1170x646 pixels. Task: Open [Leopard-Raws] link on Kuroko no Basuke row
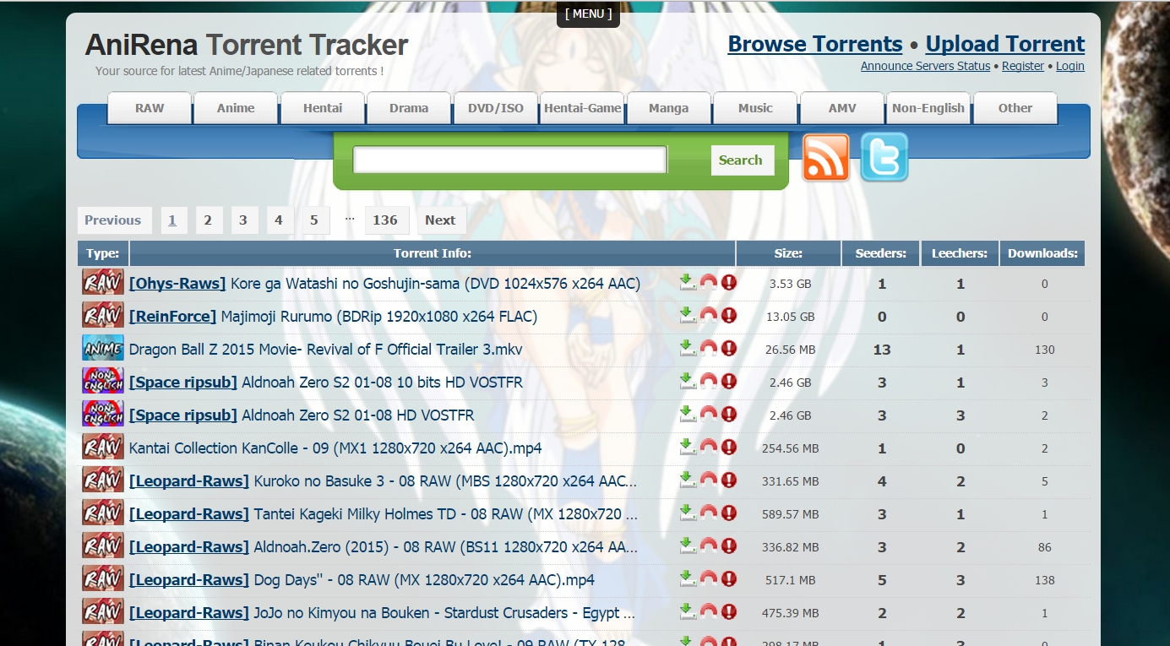click(x=189, y=481)
